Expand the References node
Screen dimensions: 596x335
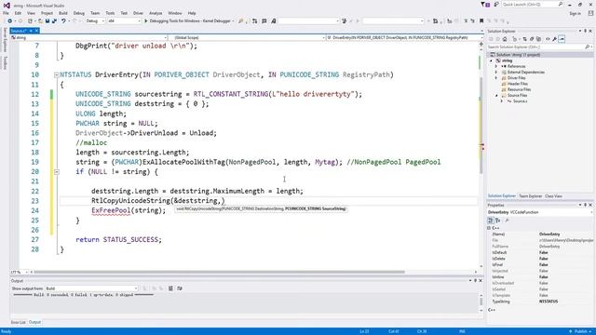[496, 66]
